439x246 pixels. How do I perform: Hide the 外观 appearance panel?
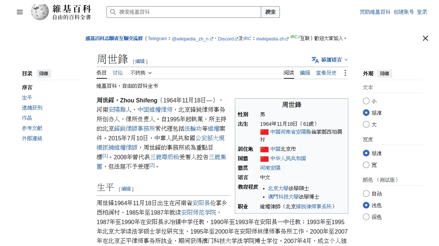click(x=384, y=74)
